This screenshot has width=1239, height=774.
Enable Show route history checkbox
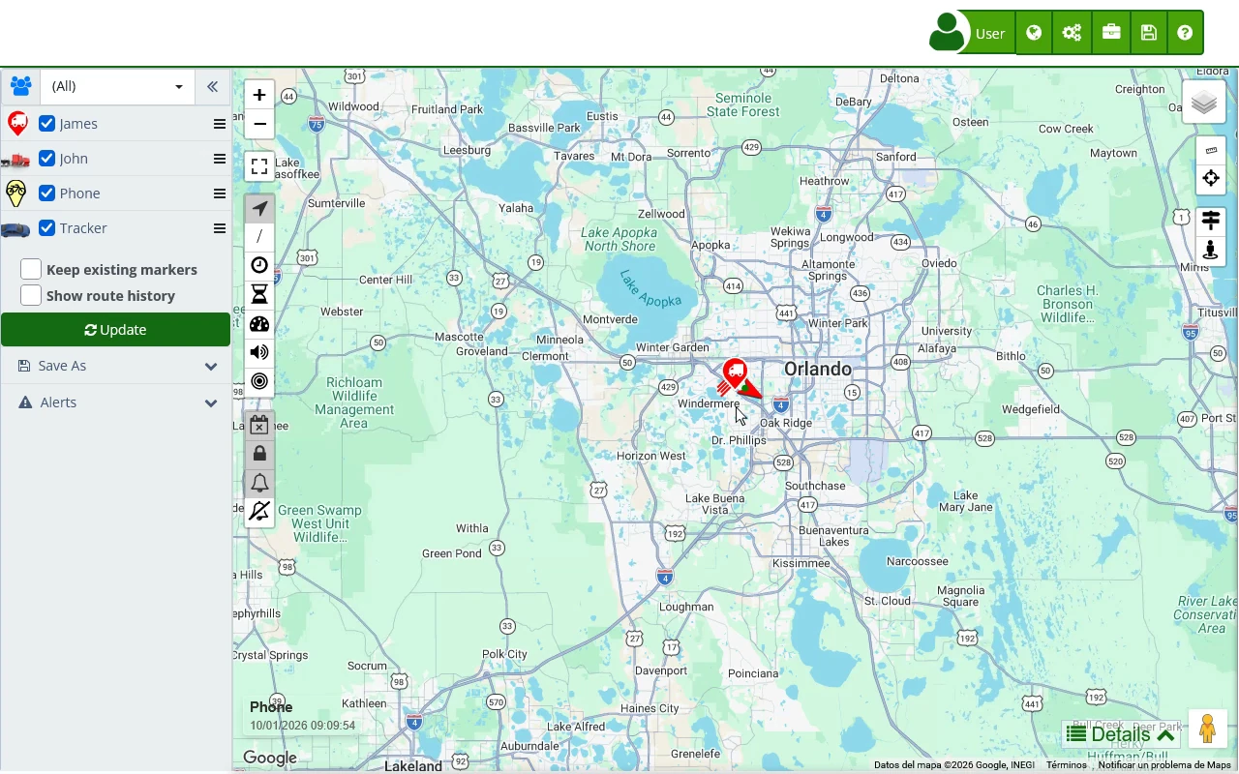pyautogui.click(x=31, y=295)
